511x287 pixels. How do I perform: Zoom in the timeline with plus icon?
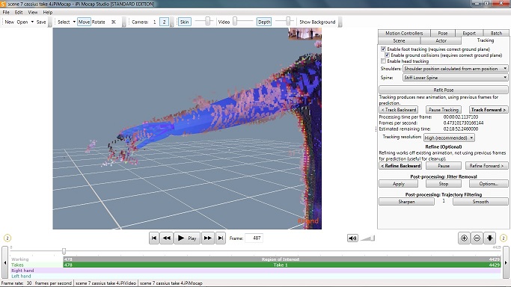click(x=464, y=238)
